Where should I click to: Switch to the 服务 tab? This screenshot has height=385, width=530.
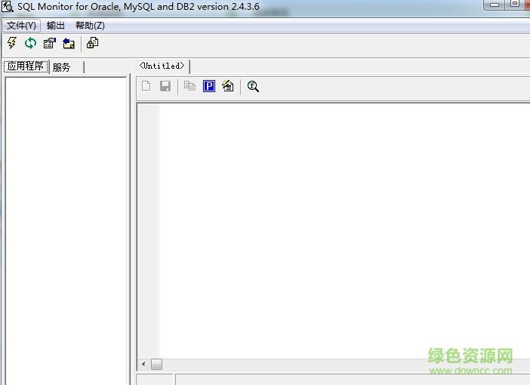coord(66,67)
